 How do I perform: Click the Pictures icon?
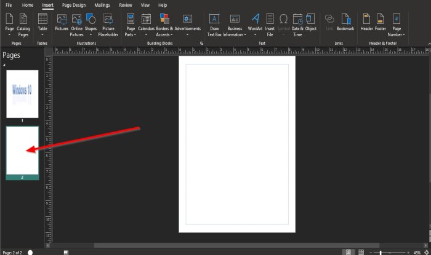(62, 19)
